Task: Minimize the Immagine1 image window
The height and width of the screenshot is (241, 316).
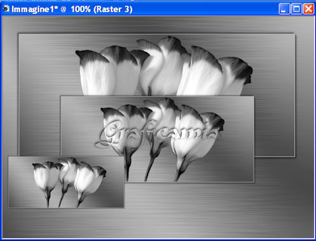Action: 284,9
